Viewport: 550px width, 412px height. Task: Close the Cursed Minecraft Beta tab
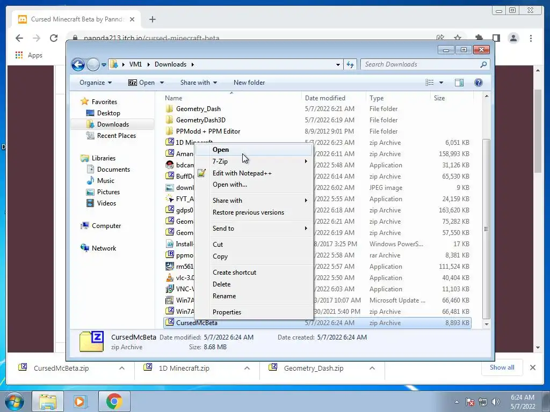(x=132, y=19)
